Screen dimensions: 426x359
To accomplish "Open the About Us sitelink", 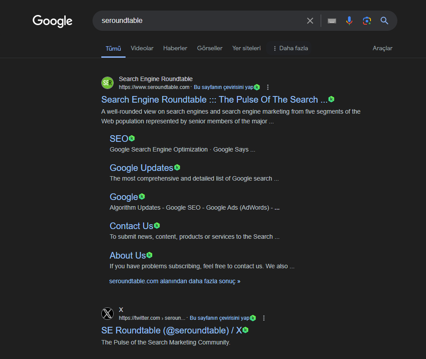I will pos(128,255).
